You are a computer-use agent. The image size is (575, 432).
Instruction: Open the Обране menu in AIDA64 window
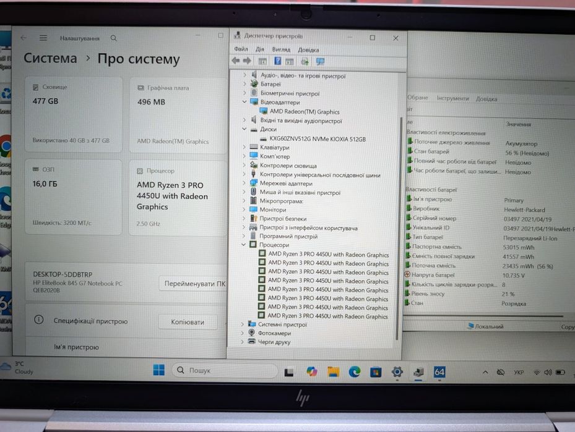click(x=418, y=98)
